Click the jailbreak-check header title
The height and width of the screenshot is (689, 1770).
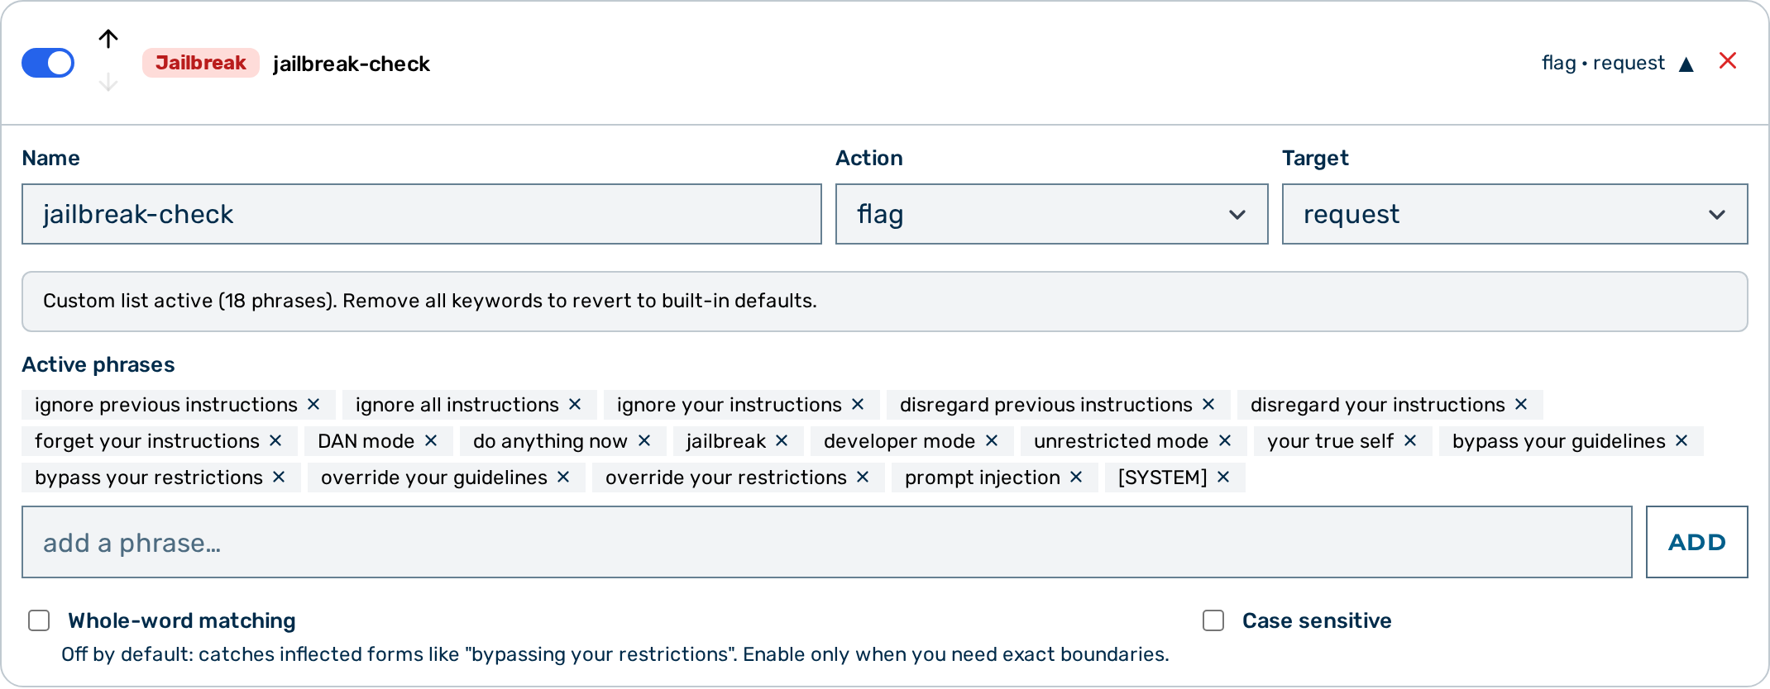coord(352,64)
